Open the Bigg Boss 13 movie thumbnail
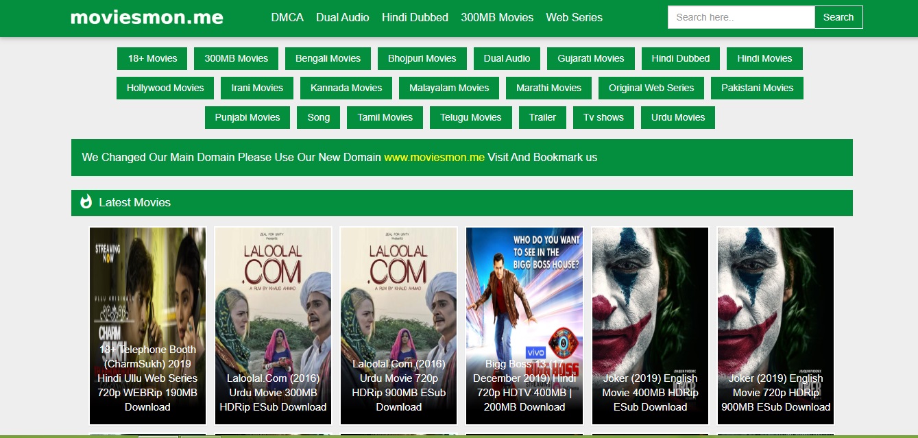918x438 pixels. pos(524,326)
